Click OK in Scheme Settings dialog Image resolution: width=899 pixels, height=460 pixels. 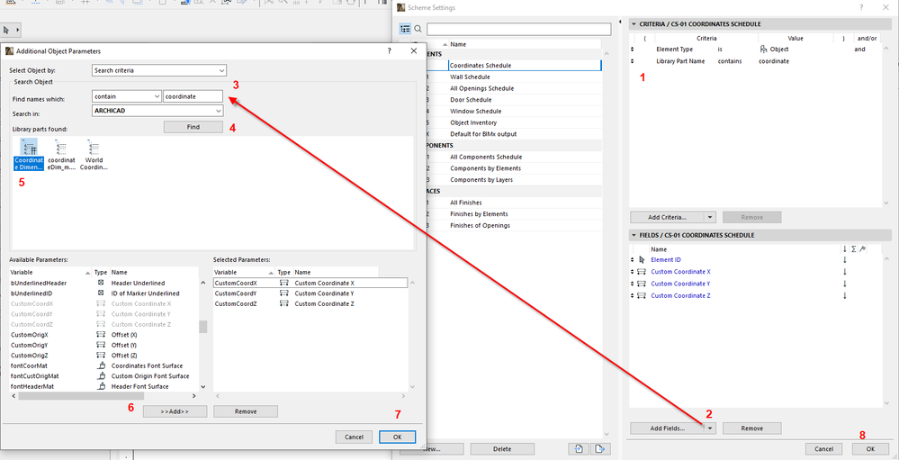click(x=870, y=448)
